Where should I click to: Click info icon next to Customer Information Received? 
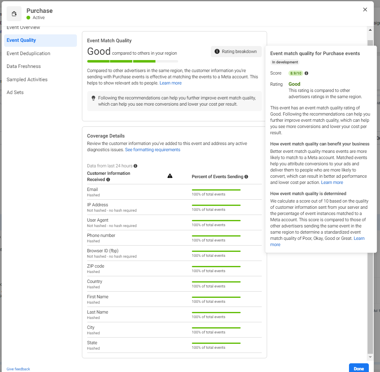(x=108, y=180)
